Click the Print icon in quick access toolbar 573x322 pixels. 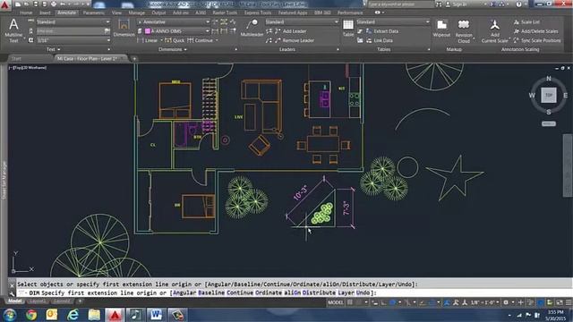pyautogui.click(x=54, y=4)
